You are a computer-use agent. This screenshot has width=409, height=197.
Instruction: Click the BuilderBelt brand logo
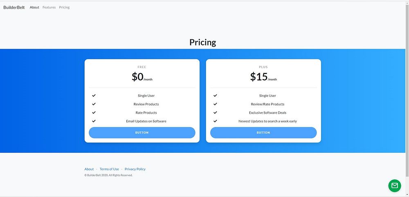pos(14,7)
